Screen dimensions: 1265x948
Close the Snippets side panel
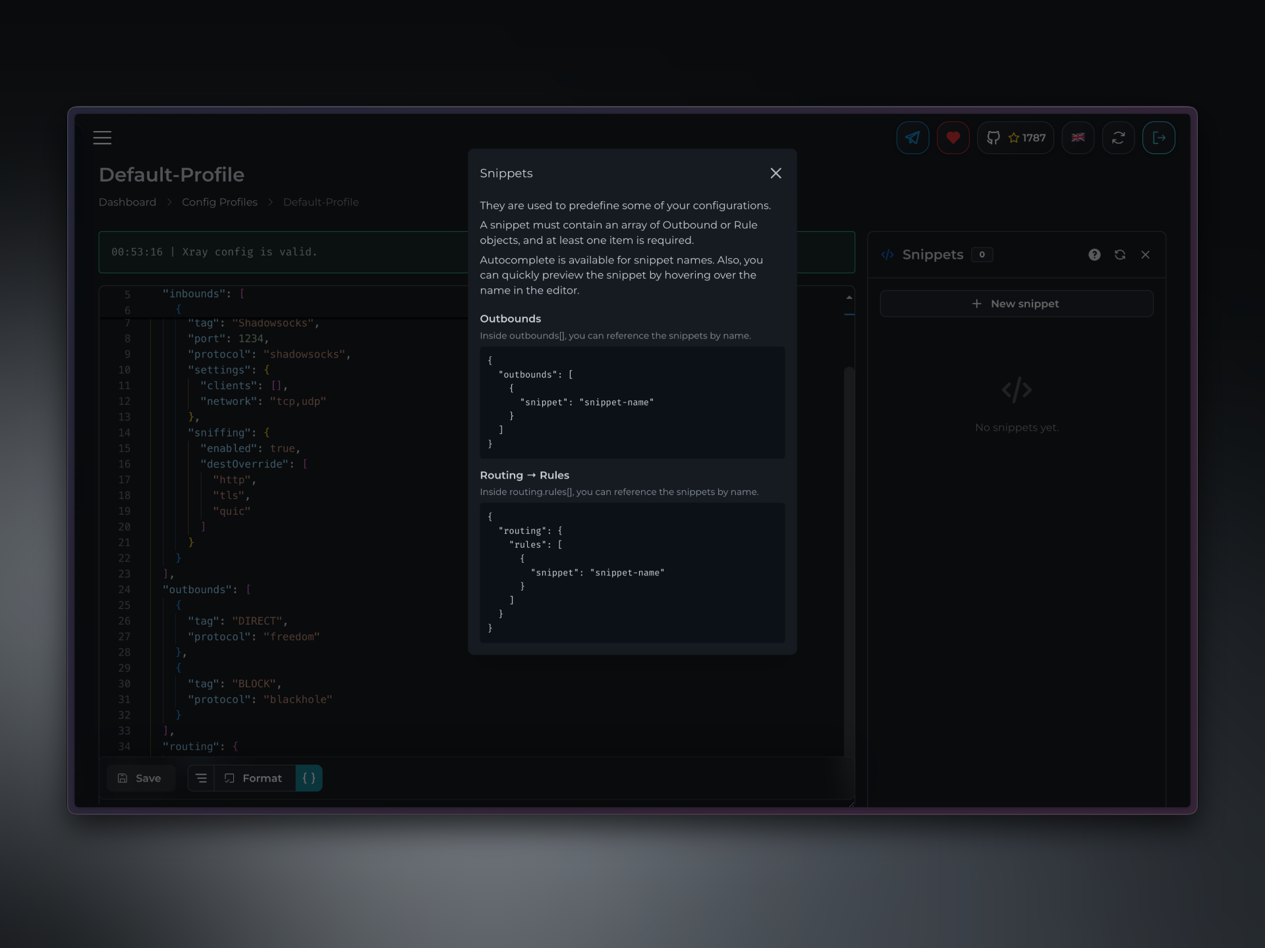(x=1145, y=255)
